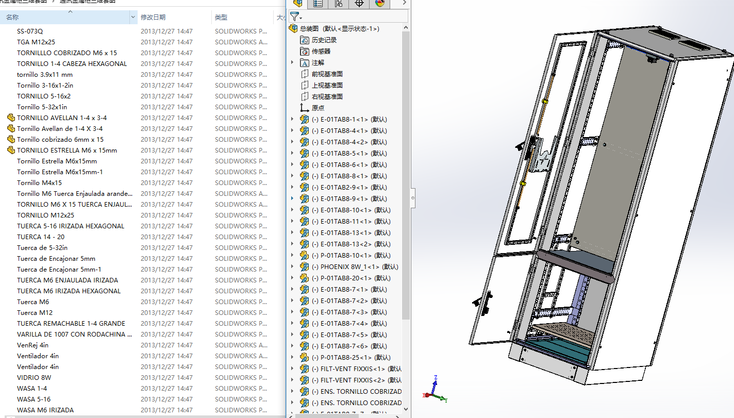Switch to the PropertyManager tab
Image resolution: width=734 pixels, height=418 pixels.
318,4
